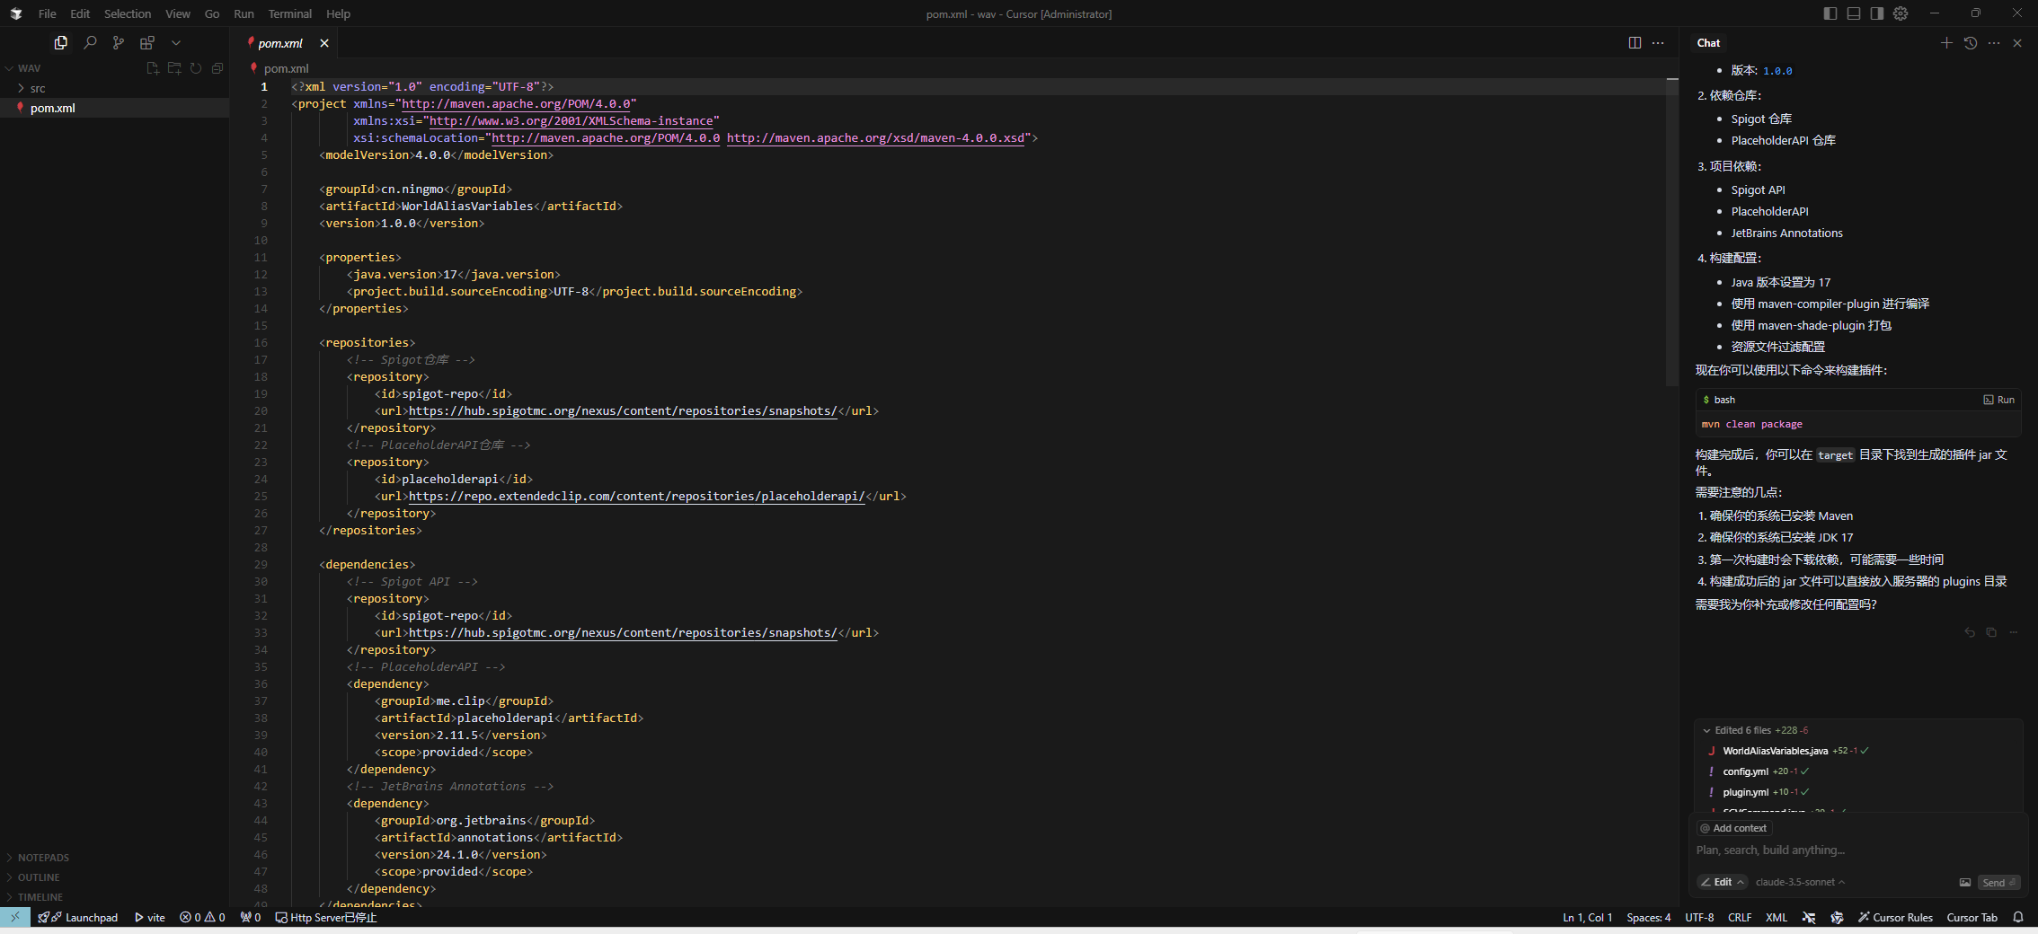
Task: Collapse the WAV workspace root
Action: tap(11, 67)
